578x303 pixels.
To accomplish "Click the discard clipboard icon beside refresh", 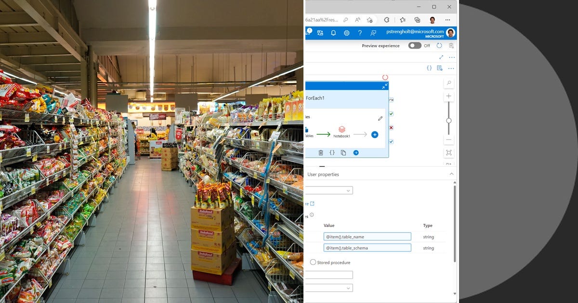I will tap(451, 45).
